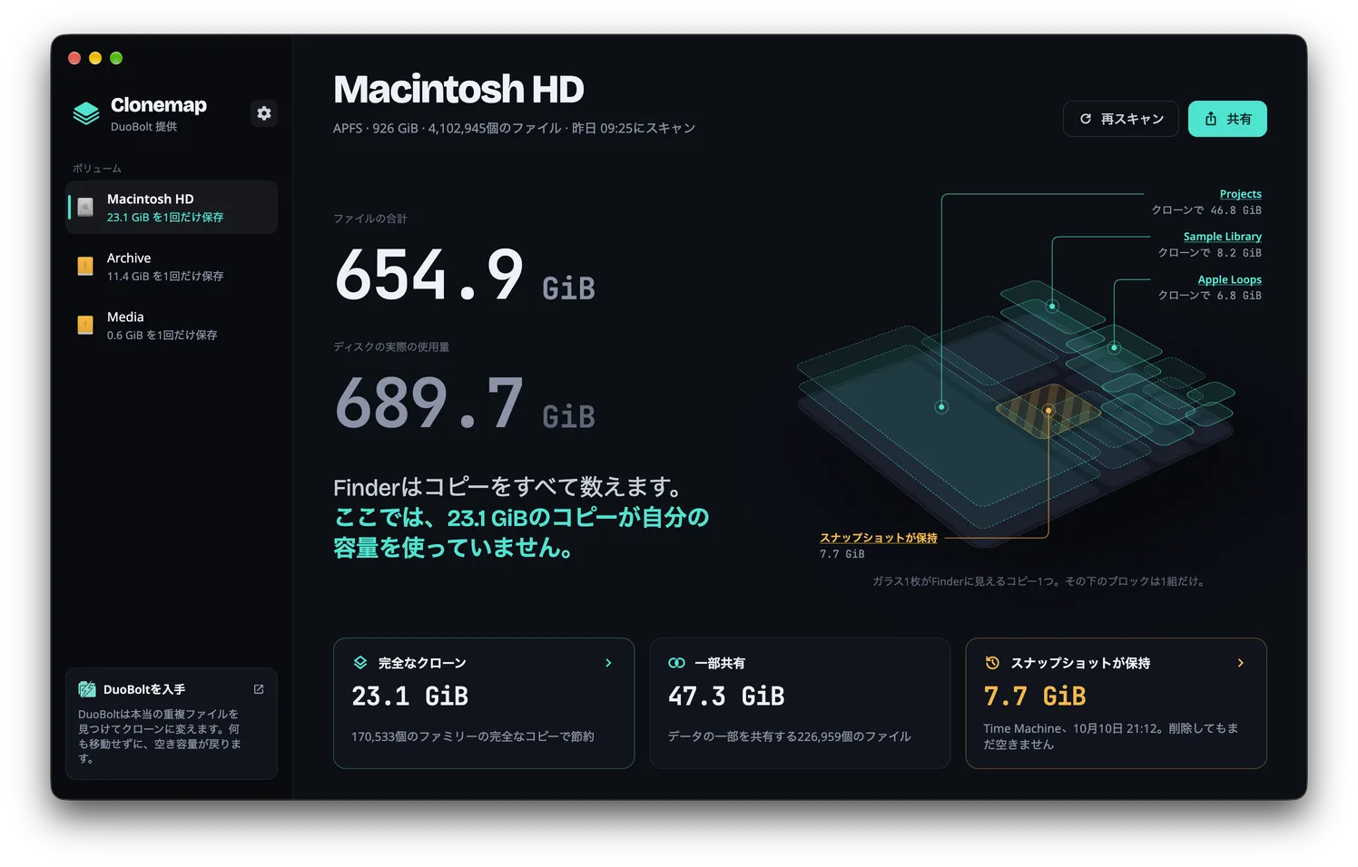Image resolution: width=1358 pixels, height=867 pixels.
Task: Click the 再スキャン button
Action: click(1121, 119)
